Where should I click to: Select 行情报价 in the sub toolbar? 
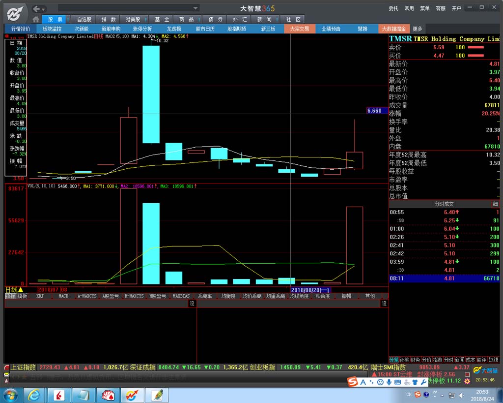pyautogui.click(x=21, y=29)
